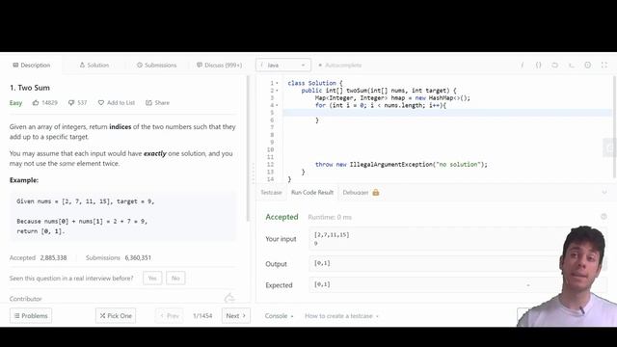
Task: Click Runtime: 0 ms text
Action: click(330, 217)
